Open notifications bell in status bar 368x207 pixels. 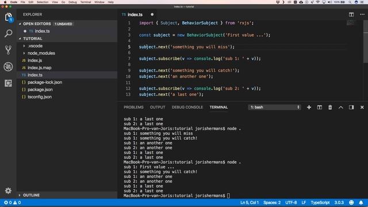click(361, 202)
